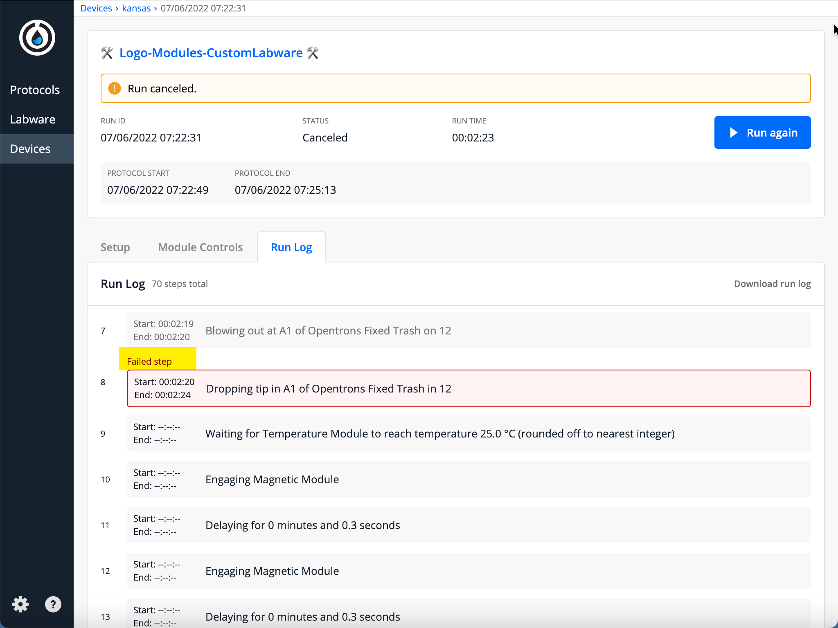Image resolution: width=838 pixels, height=628 pixels.
Task: Switch to the Module Controls tab
Action: pyautogui.click(x=200, y=247)
